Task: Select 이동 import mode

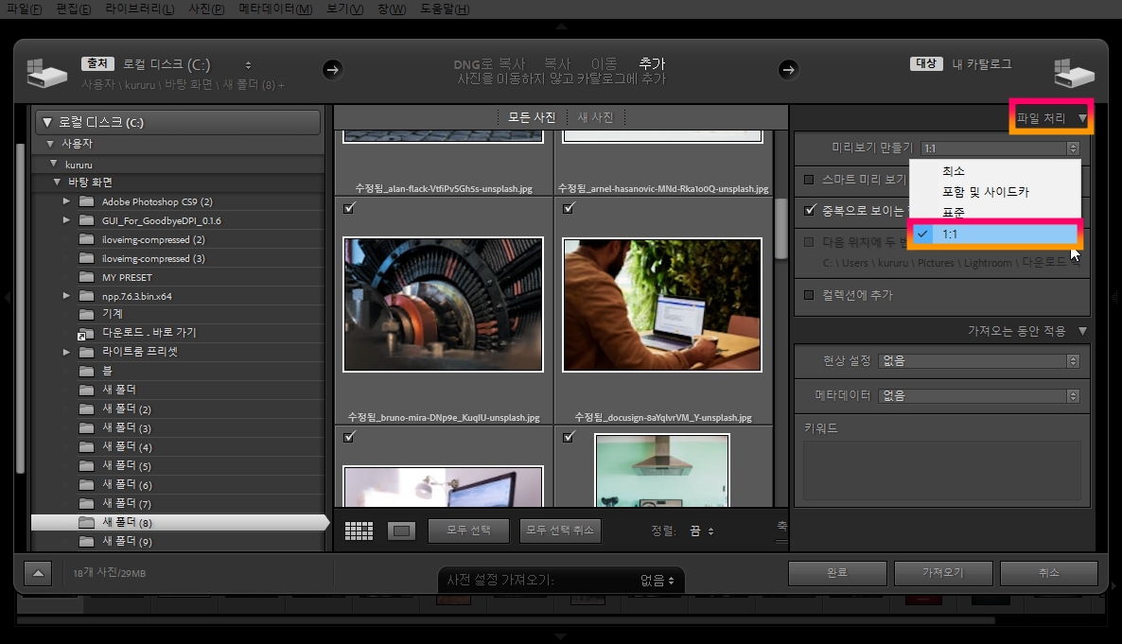Action: [x=604, y=64]
